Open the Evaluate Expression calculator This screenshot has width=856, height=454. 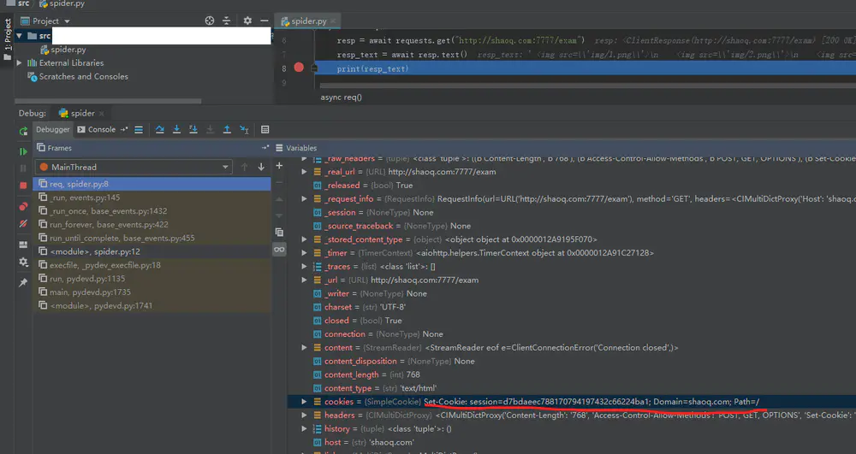[265, 130]
